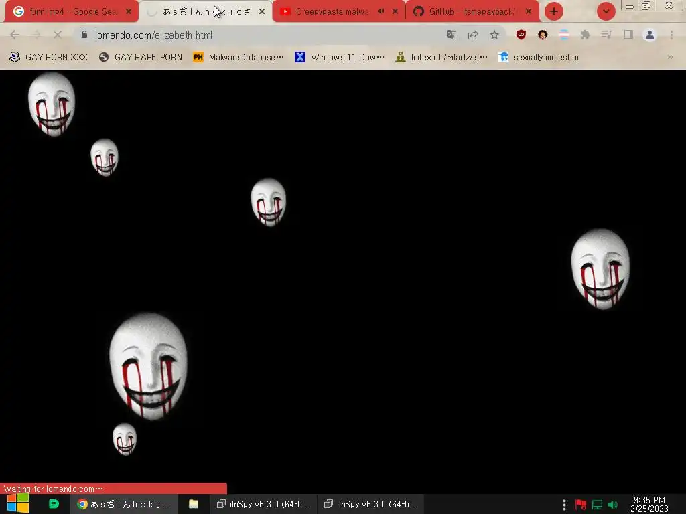Click the largest bleeding mask face
Viewport: 686px width, 514px height.
tap(148, 366)
